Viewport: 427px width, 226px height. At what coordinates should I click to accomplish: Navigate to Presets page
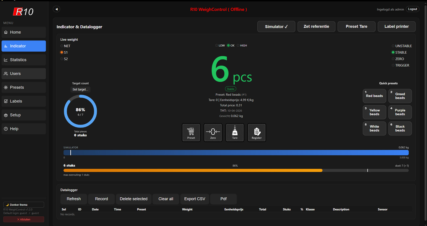point(24,87)
